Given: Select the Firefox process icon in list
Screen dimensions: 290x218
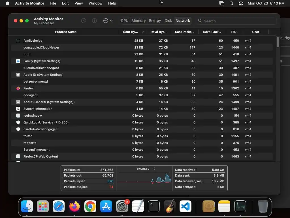Looking at the screenshot, I should (18, 88).
